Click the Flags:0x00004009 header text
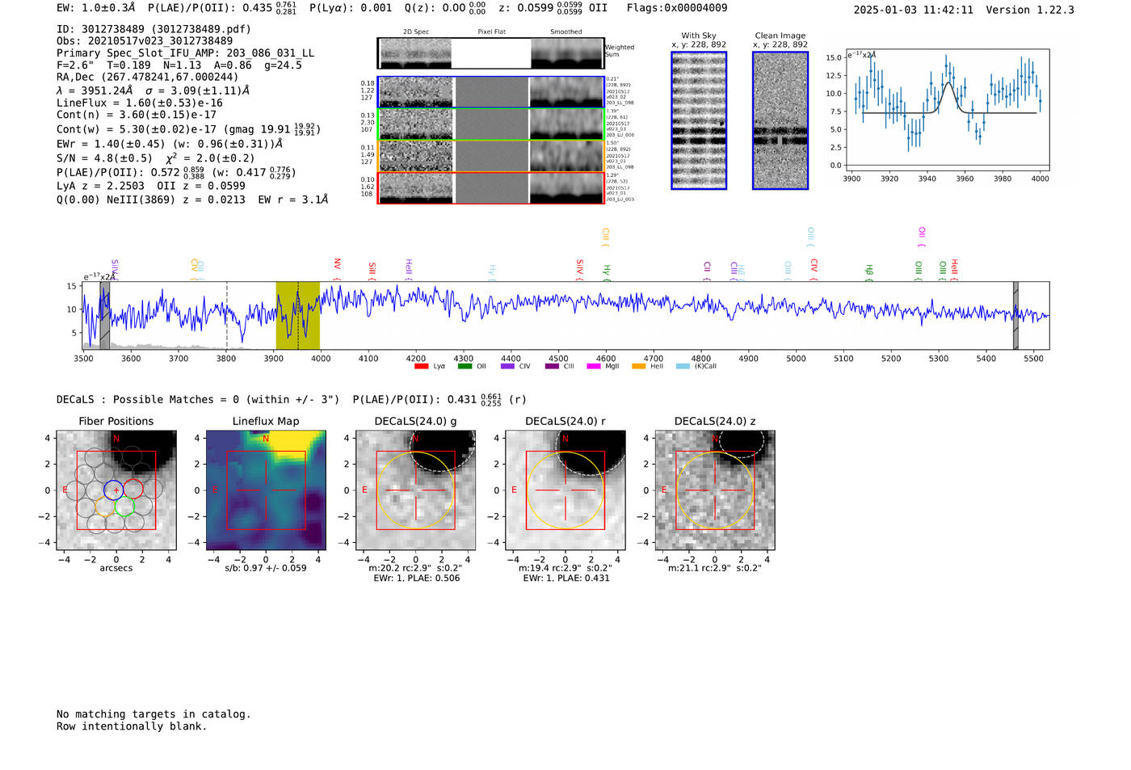 click(677, 8)
